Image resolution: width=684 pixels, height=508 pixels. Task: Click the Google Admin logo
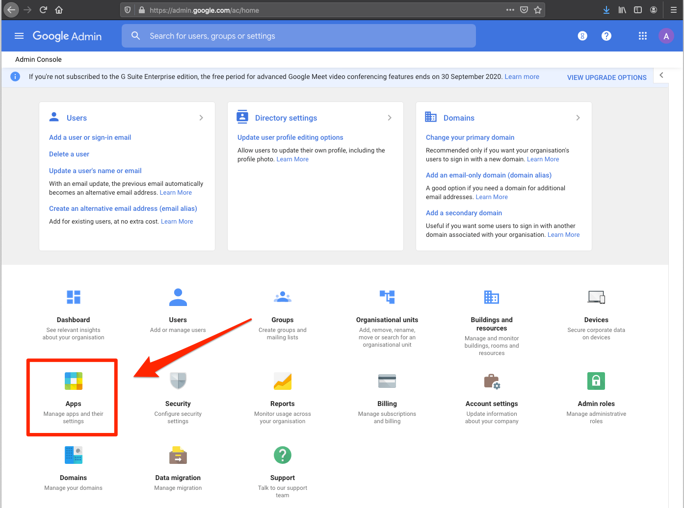pyautogui.click(x=67, y=36)
